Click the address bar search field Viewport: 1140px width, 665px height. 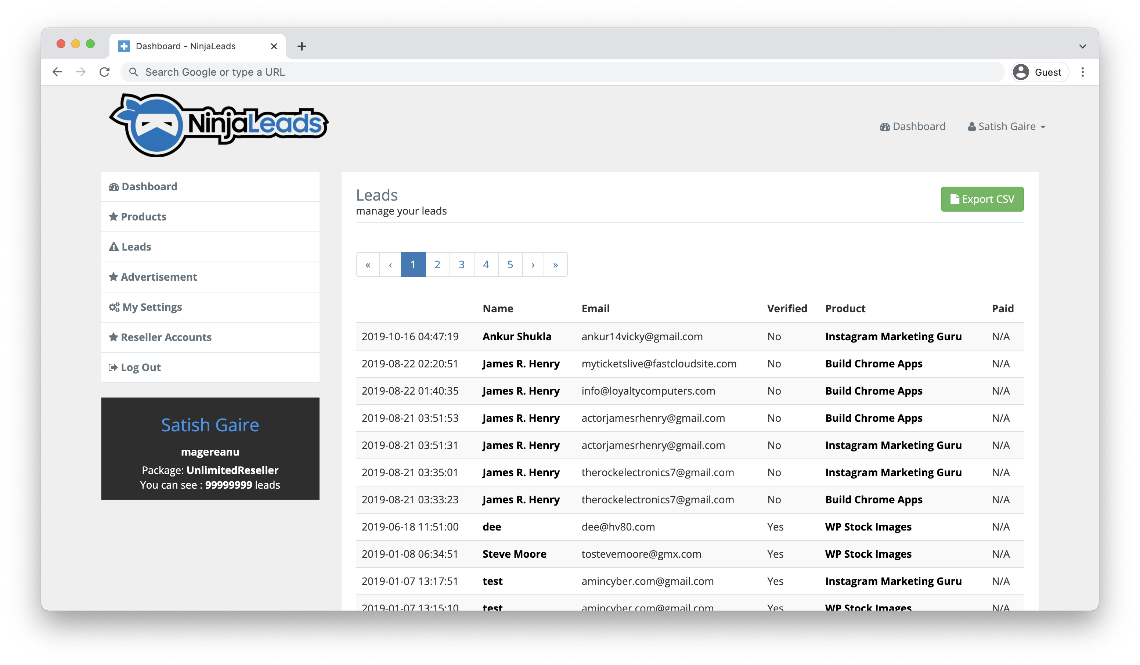coord(562,72)
